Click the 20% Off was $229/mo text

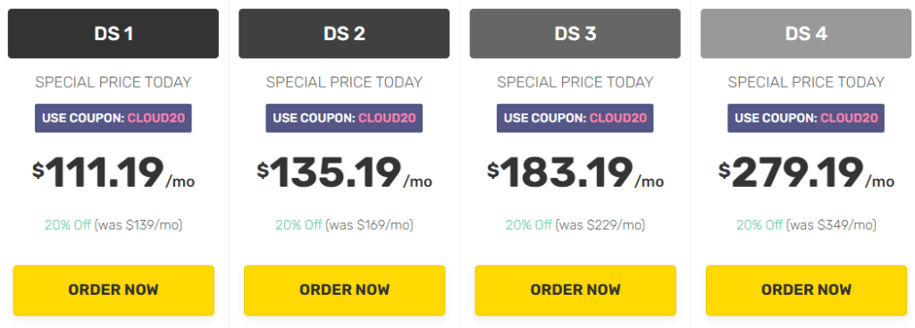pos(575,224)
